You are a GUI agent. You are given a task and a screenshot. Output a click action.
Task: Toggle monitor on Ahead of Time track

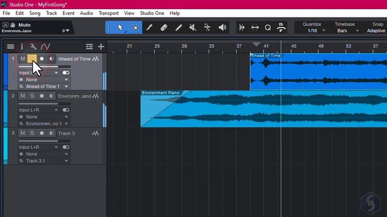[x=51, y=59]
